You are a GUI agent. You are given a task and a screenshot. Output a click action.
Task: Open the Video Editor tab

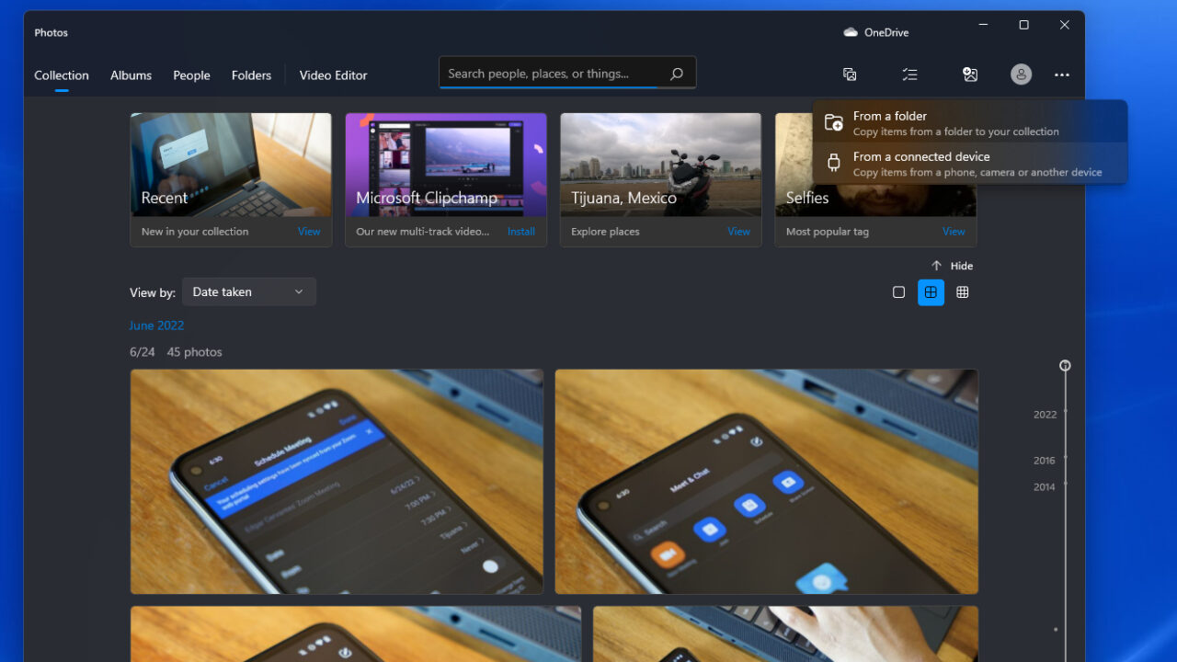click(x=333, y=75)
